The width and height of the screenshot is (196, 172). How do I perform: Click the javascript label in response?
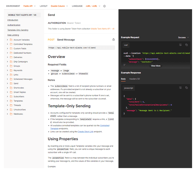(x=129, y=88)
